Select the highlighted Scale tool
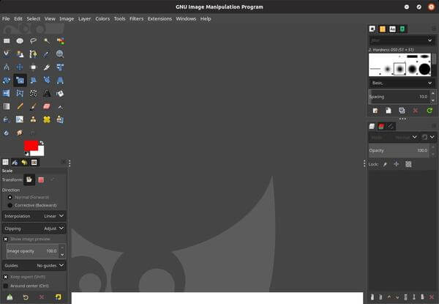Viewport: 439px width, 304px height. click(20, 81)
